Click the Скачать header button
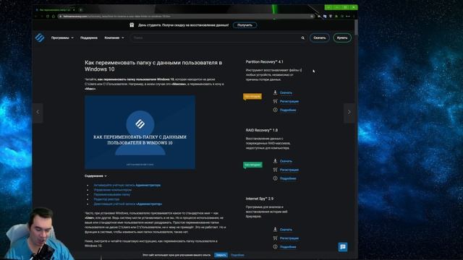 pos(320,38)
